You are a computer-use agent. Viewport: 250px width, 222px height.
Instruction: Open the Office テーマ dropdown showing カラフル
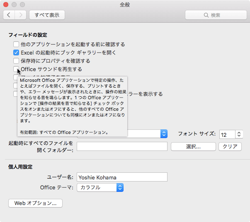pos(100,188)
